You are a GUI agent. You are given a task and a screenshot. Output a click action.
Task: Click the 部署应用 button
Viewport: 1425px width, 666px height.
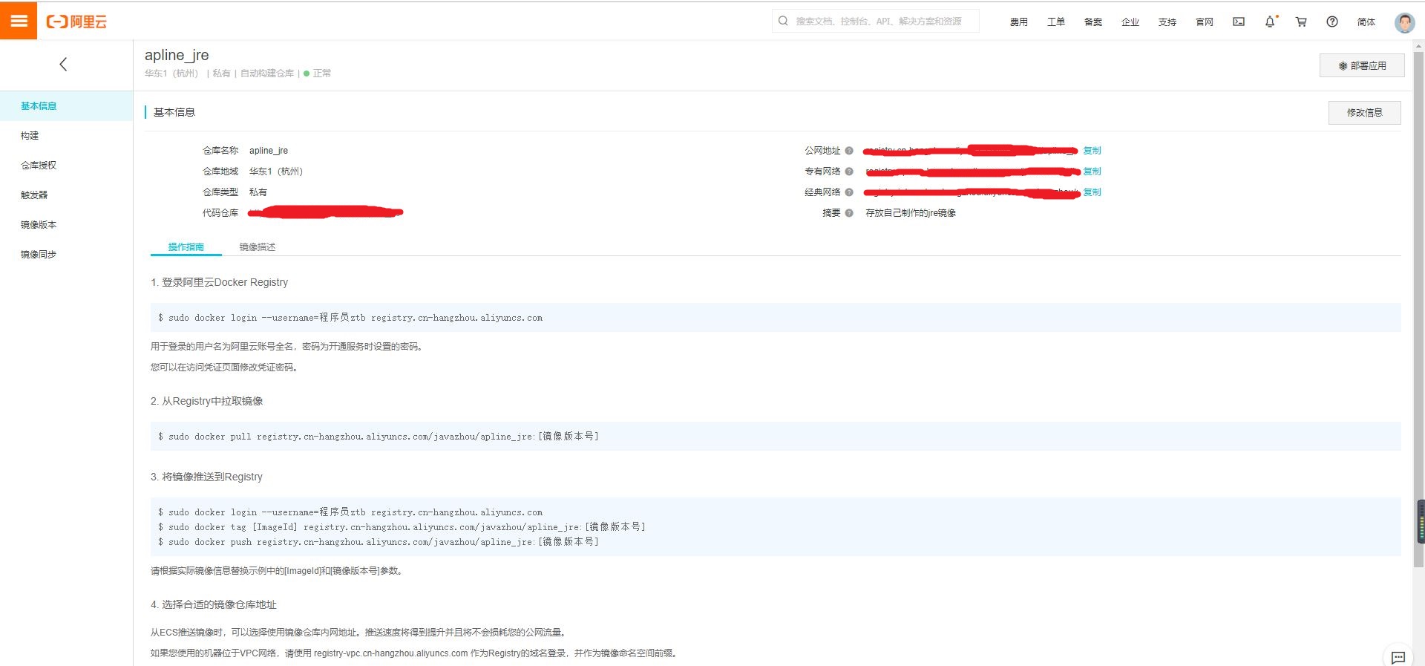click(x=1362, y=65)
